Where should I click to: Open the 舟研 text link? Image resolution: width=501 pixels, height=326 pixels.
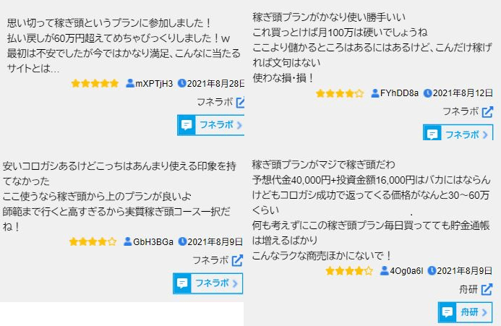pyautogui.click(x=468, y=289)
